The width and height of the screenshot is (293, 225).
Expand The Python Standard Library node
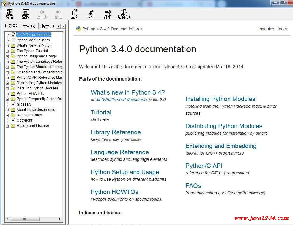click(7, 67)
